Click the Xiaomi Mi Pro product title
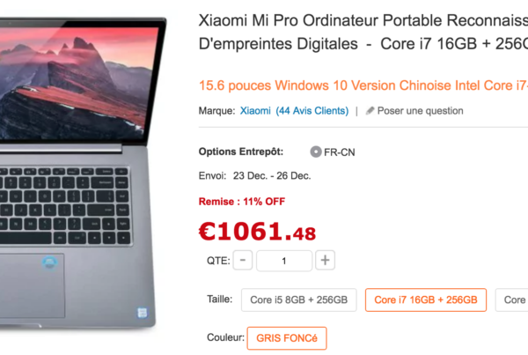This screenshot has height=355, width=528. (363, 32)
